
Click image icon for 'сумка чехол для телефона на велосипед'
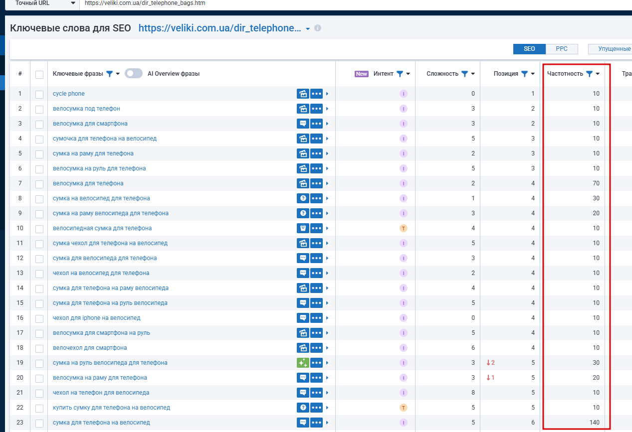pyautogui.click(x=303, y=243)
